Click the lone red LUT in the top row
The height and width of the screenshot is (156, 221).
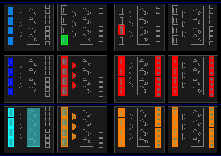tap(121, 30)
